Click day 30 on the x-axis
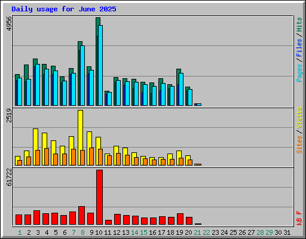This screenshot has height=239, width=306. (x=278, y=232)
